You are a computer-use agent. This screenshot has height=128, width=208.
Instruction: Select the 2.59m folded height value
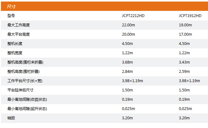tap(184, 72)
